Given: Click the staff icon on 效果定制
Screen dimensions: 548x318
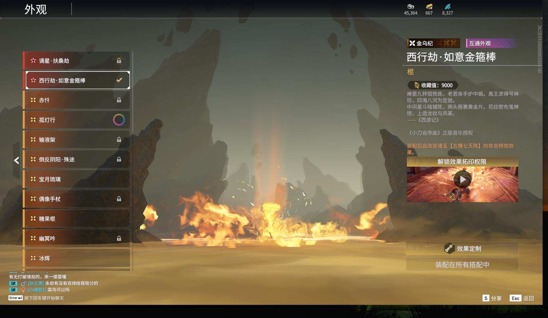Looking at the screenshot, I should coord(449,249).
